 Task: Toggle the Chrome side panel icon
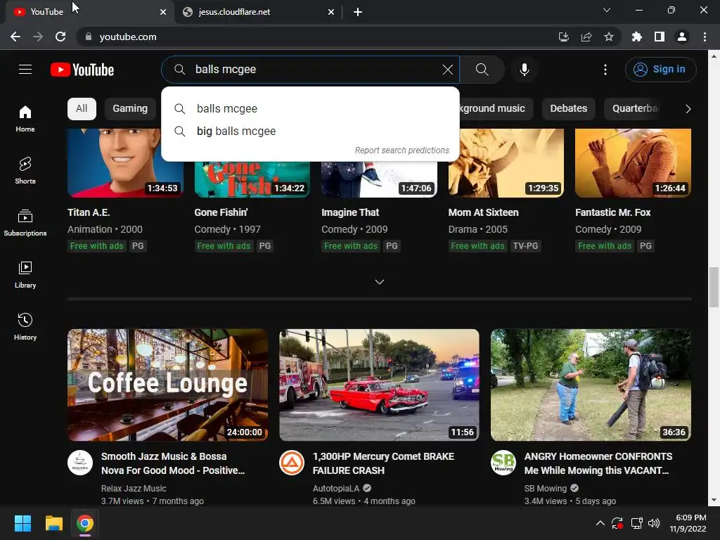tap(659, 37)
